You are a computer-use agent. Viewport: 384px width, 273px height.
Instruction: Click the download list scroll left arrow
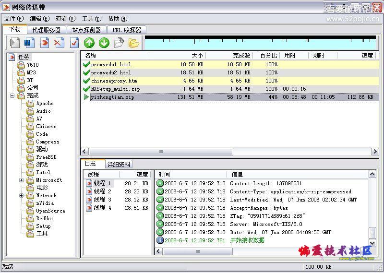click(x=85, y=152)
